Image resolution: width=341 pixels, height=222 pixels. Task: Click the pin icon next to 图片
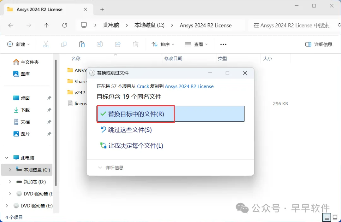click(49, 134)
